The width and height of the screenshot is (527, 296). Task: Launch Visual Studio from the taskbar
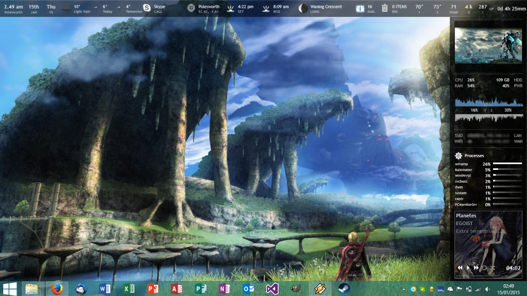(x=272, y=289)
